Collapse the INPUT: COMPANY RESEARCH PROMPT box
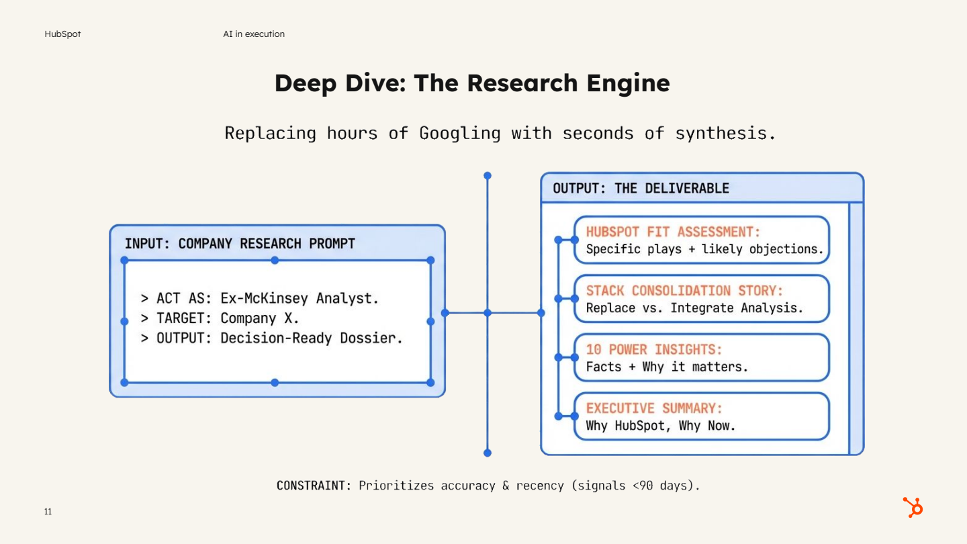 coord(239,243)
